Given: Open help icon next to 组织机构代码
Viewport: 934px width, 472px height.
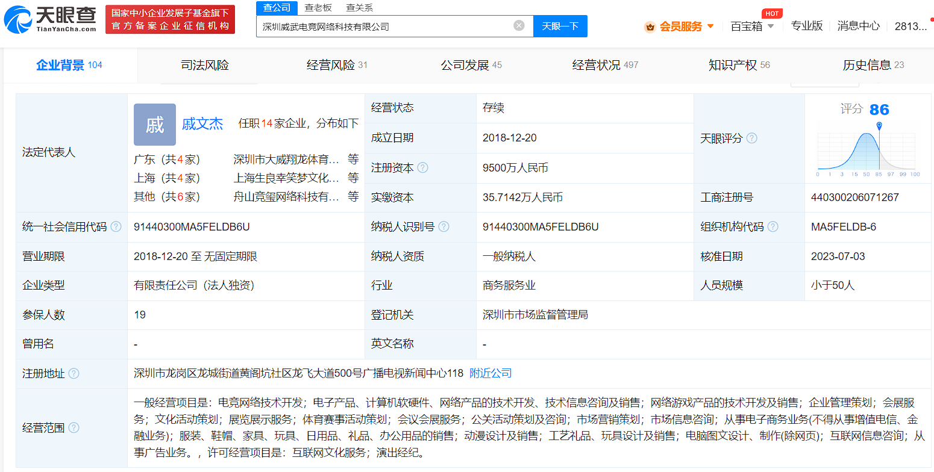Looking at the screenshot, I should tap(773, 226).
